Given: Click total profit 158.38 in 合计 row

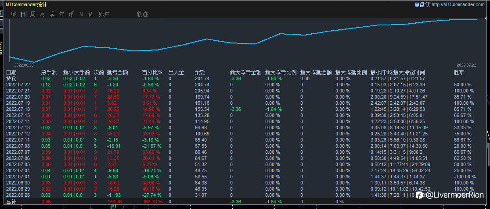Looking at the screenshot, I should coord(114,202).
